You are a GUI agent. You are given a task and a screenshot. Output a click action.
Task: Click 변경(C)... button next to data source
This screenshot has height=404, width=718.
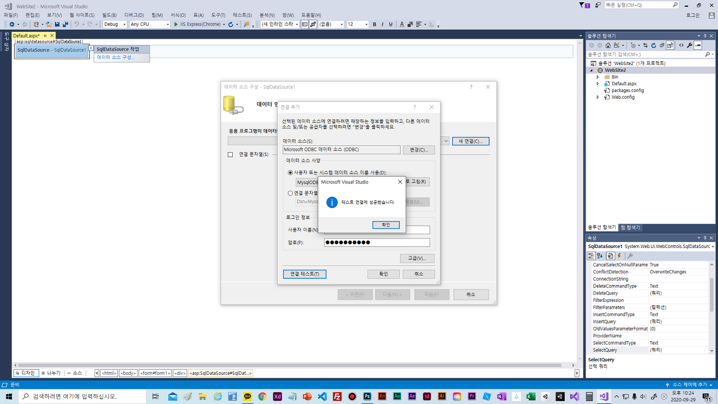tap(418, 150)
